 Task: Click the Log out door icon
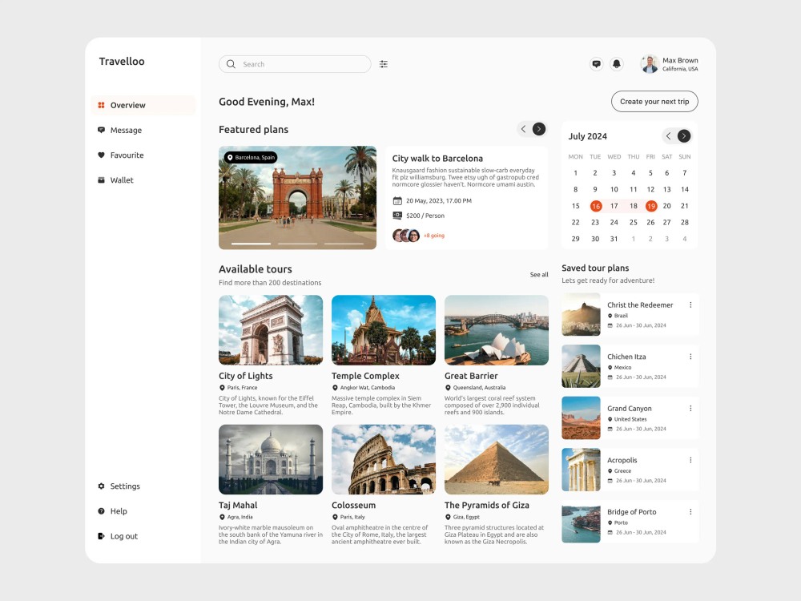click(101, 536)
